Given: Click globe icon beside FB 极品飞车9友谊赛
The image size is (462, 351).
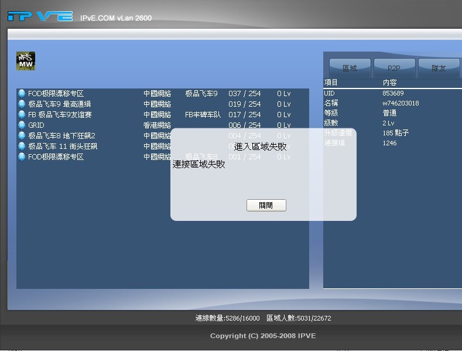Looking at the screenshot, I should [x=22, y=114].
